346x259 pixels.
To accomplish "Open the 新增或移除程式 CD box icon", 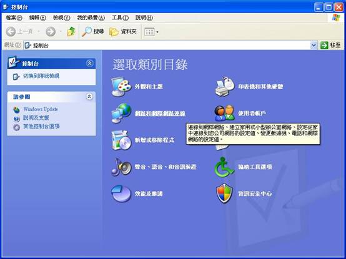I will tap(121, 140).
